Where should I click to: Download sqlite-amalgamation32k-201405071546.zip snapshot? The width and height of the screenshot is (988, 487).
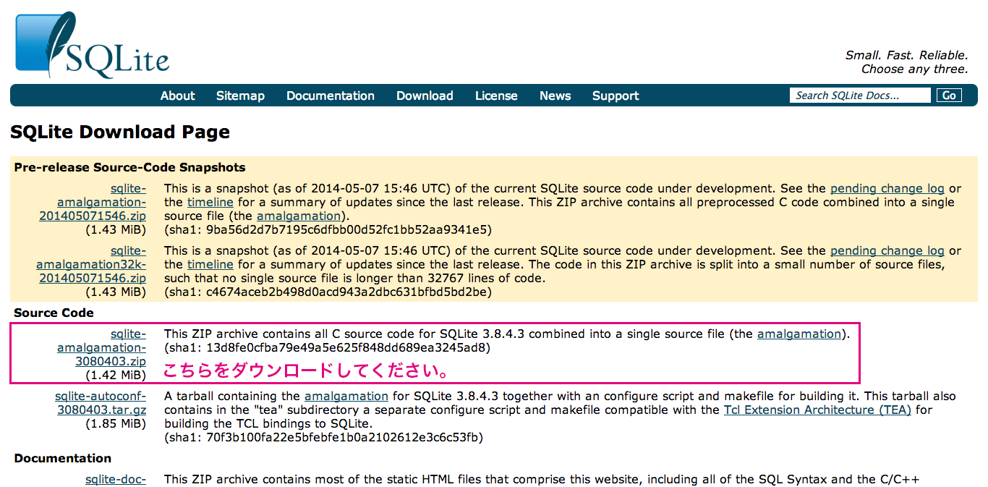(91, 264)
